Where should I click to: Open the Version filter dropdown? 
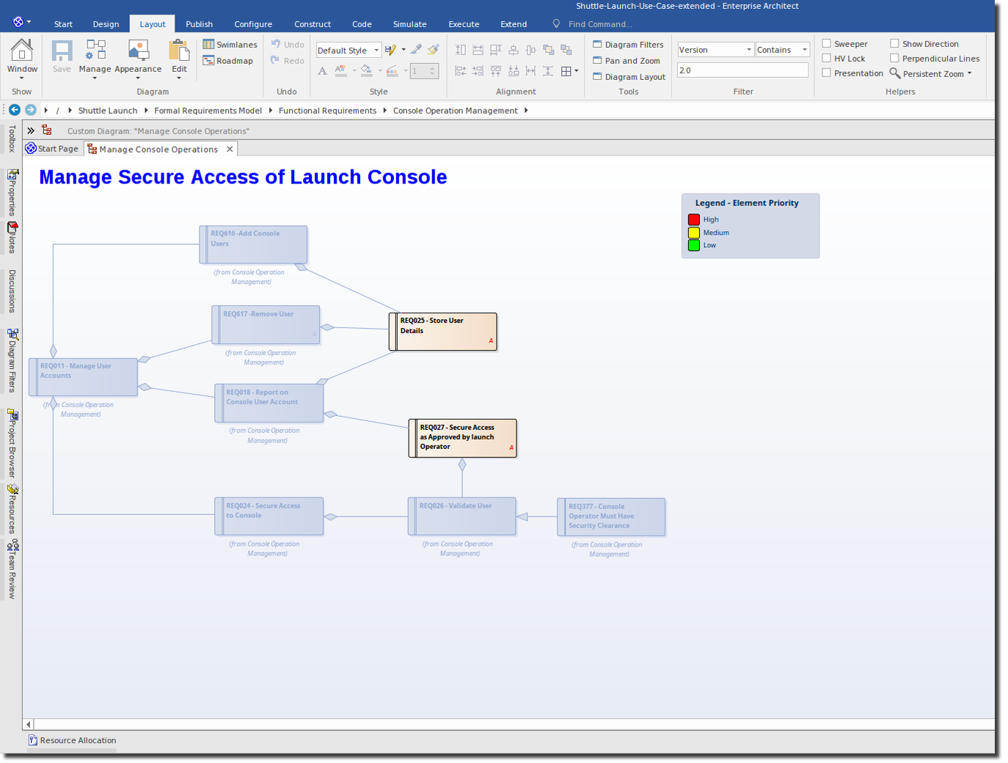tap(748, 49)
